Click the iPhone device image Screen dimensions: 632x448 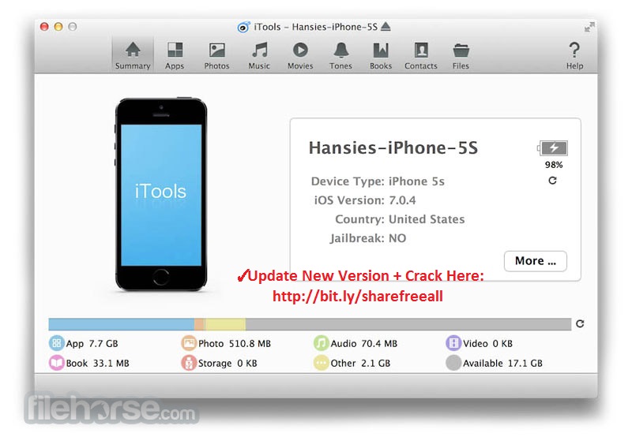[x=161, y=194]
